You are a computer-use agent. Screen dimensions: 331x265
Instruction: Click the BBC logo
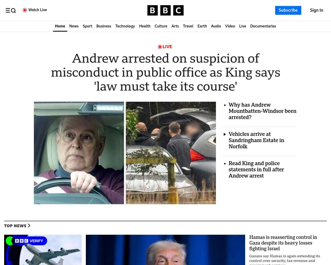[x=165, y=10]
